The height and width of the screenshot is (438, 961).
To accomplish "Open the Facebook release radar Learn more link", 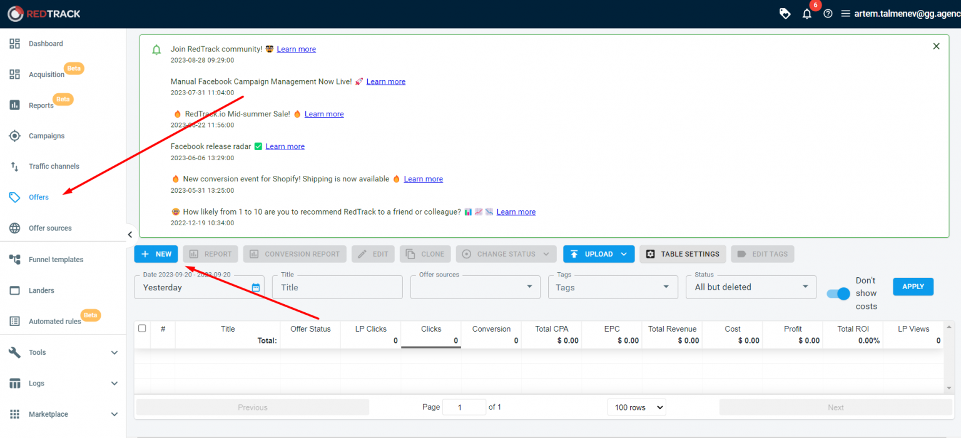I will pyautogui.click(x=285, y=146).
